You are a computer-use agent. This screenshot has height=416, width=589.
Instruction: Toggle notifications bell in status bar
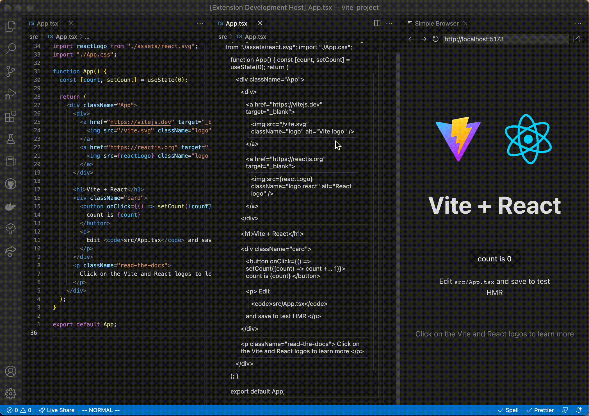pyautogui.click(x=579, y=410)
